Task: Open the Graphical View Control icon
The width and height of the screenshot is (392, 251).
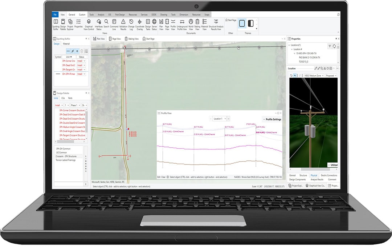Action: [x=89, y=22]
